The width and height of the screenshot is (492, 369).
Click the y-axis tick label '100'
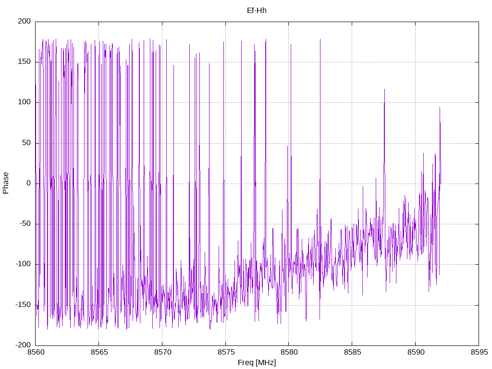tap(25, 102)
